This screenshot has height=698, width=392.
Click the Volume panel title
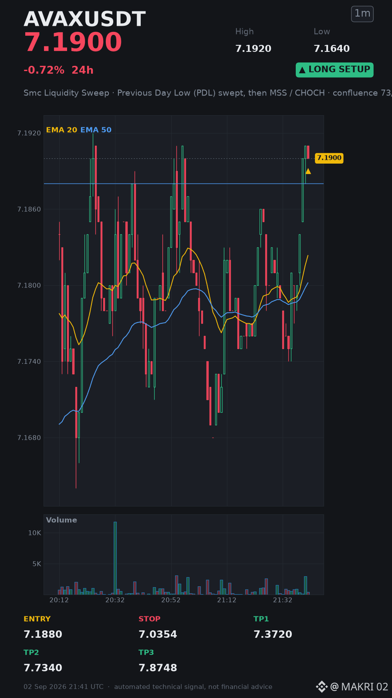coord(61,520)
